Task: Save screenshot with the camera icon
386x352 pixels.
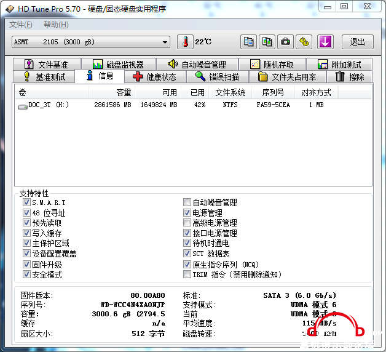Action: [286, 42]
